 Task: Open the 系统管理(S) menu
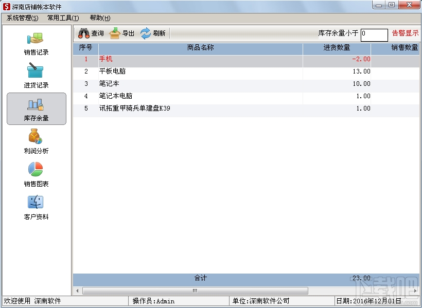[22, 18]
